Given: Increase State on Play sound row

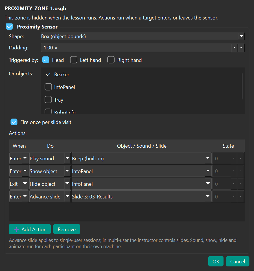Looking at the screenshot, I should 234,158.
